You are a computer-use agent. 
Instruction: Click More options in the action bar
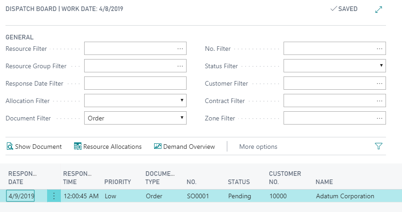258,147
